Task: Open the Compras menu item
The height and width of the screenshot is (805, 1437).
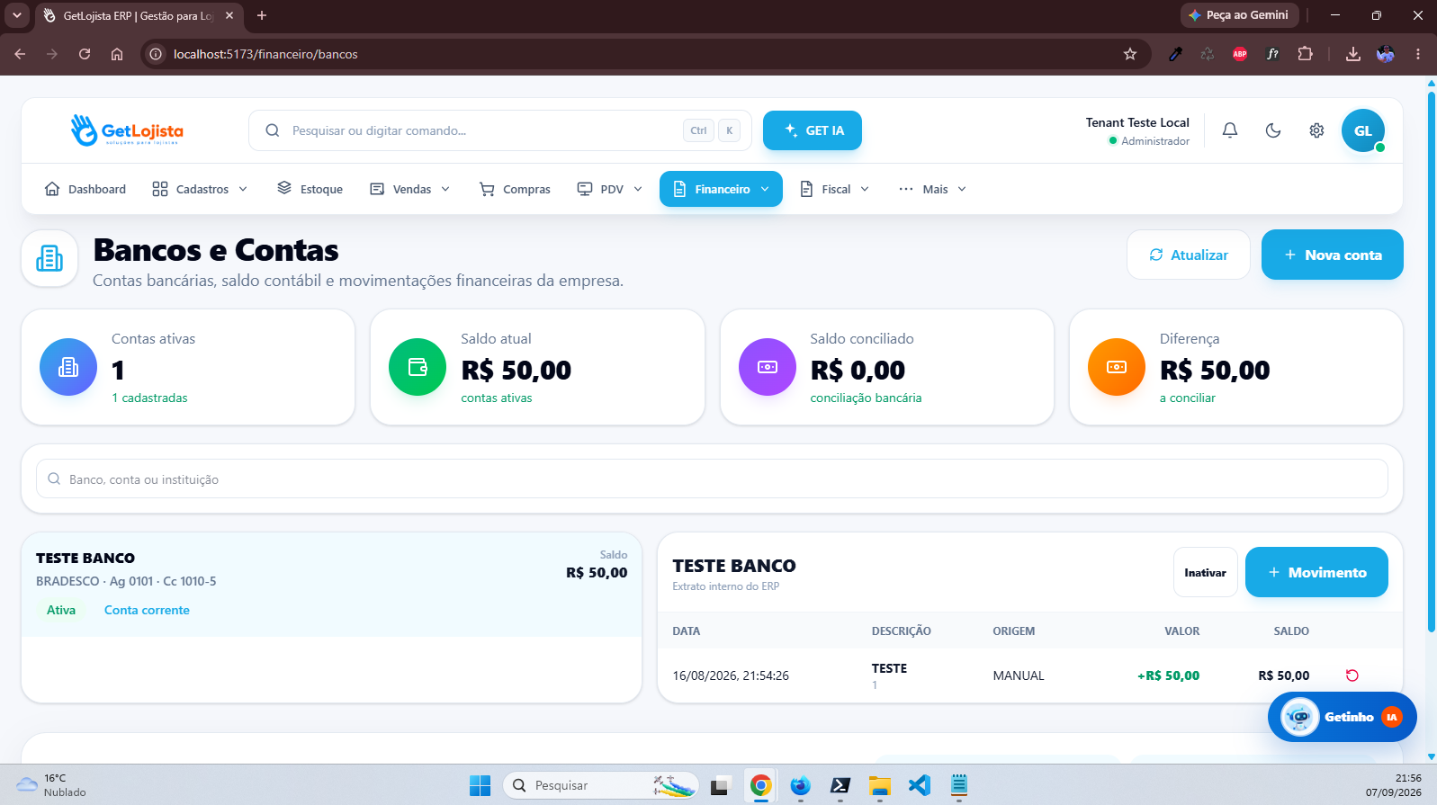Action: [516, 189]
